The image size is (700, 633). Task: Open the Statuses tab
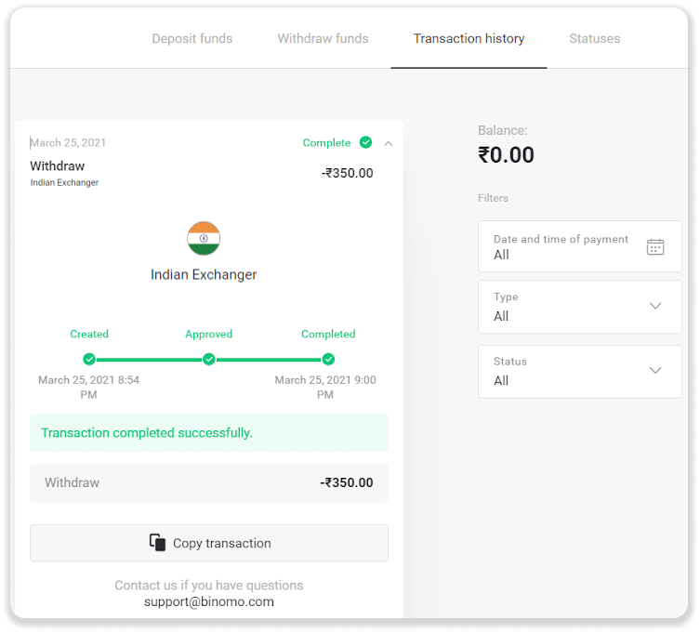(x=594, y=38)
